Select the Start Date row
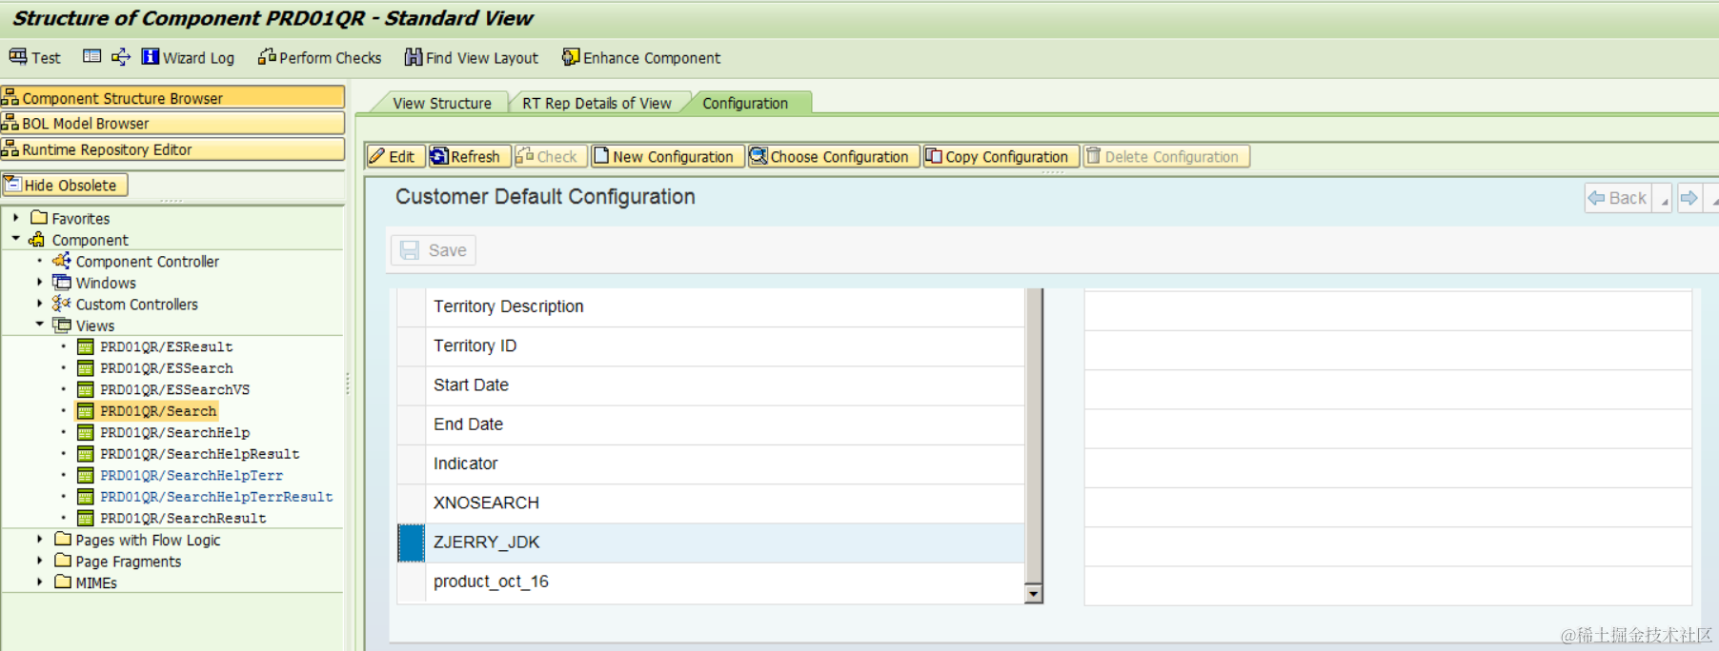1719x651 pixels. pos(711,385)
